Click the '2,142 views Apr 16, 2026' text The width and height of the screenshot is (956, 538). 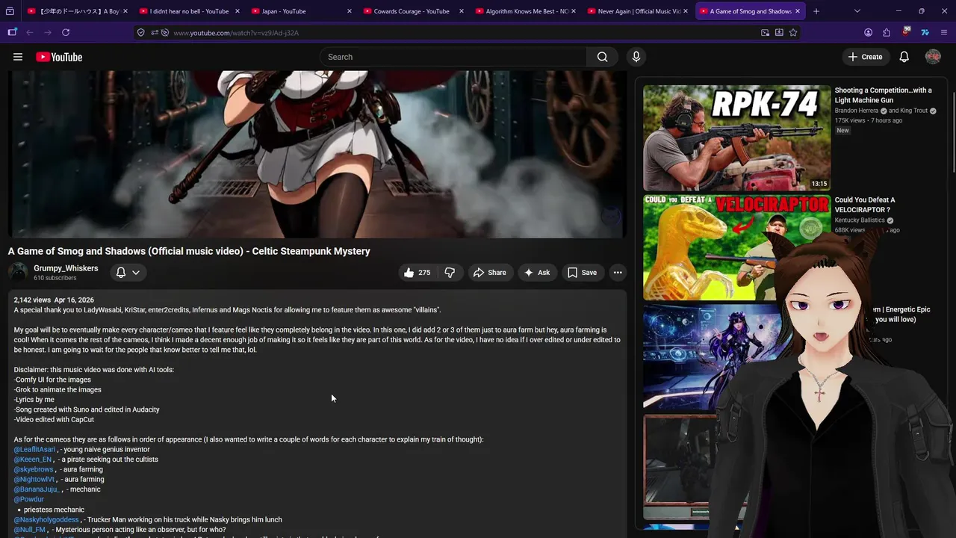(x=54, y=300)
